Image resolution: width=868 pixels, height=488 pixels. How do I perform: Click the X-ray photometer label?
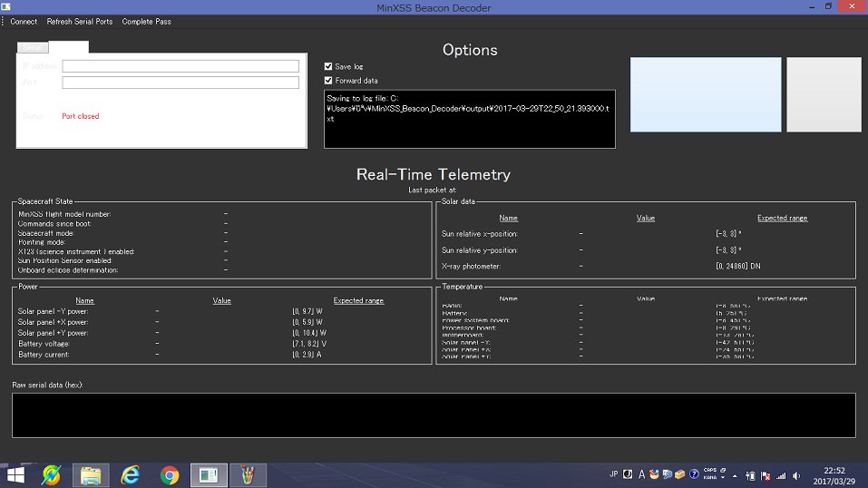(x=471, y=267)
